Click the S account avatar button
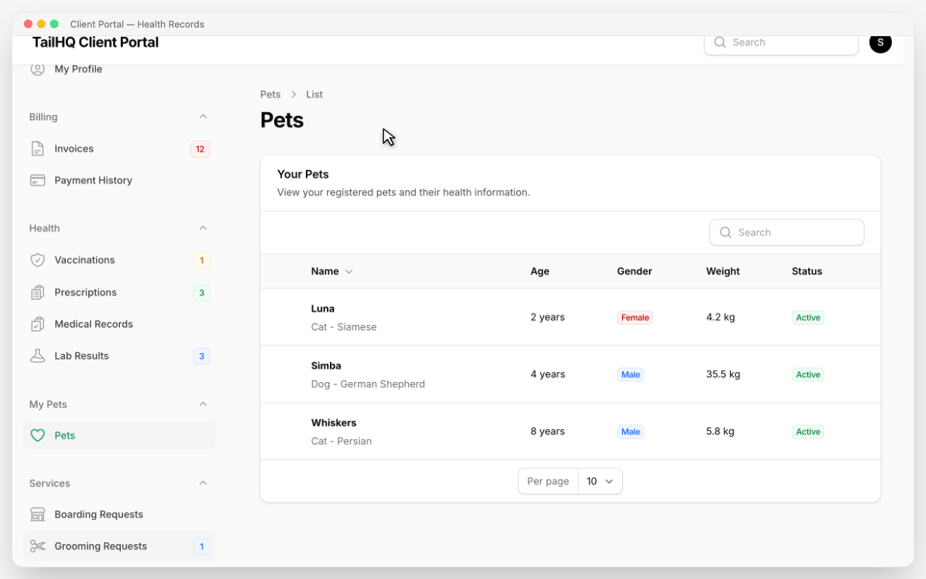The image size is (926, 579). (880, 43)
